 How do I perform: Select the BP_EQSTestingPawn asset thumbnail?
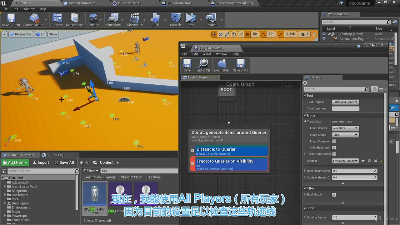[x=94, y=199]
